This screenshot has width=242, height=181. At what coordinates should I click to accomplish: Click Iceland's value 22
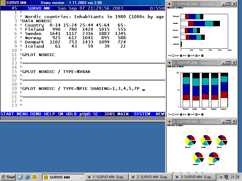123,46
